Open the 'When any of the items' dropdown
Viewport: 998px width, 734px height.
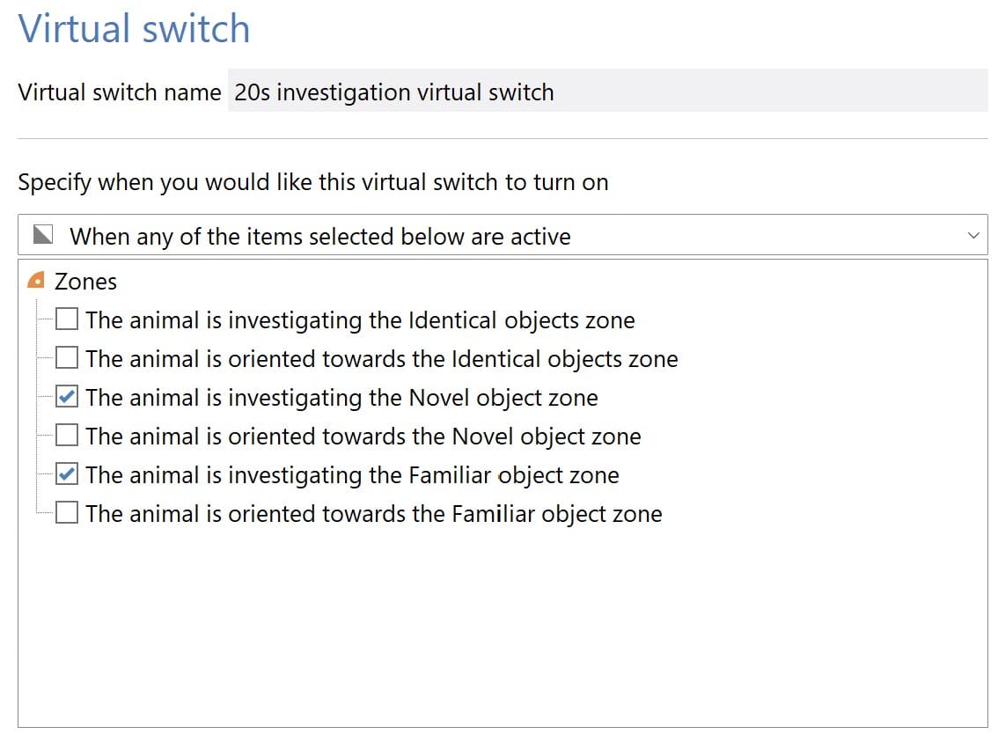coord(502,236)
